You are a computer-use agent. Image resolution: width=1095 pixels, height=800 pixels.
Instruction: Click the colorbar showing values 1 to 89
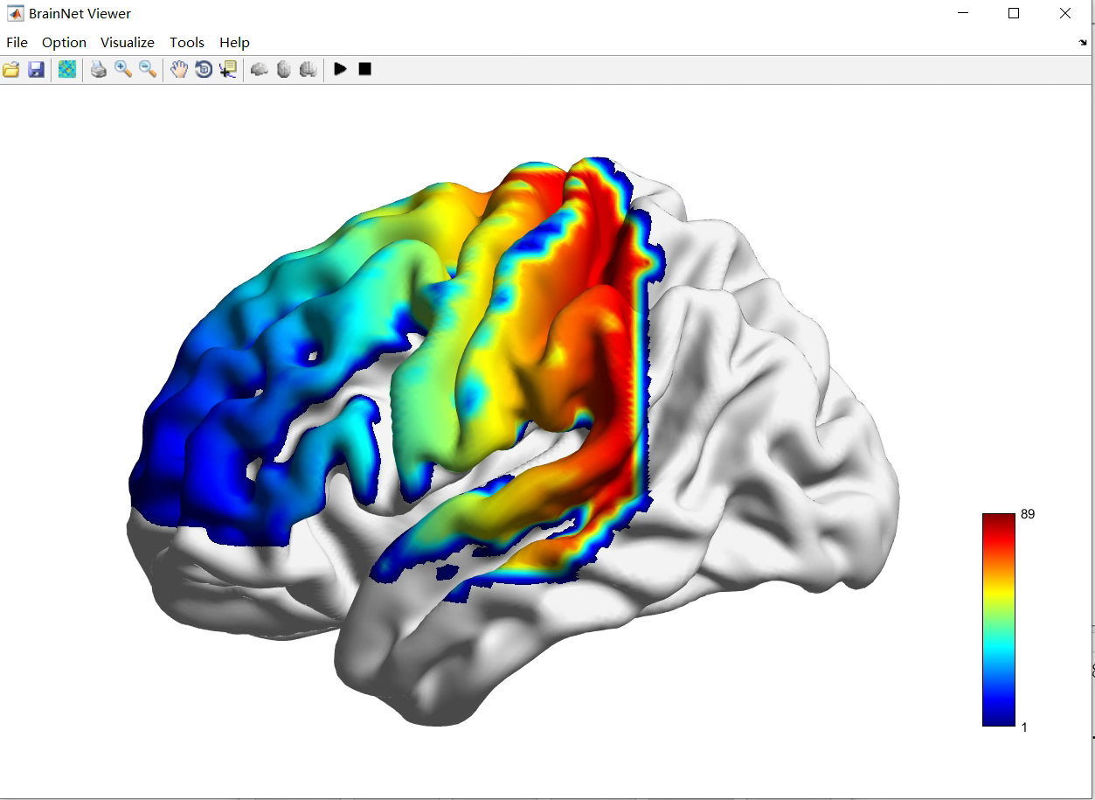(998, 621)
